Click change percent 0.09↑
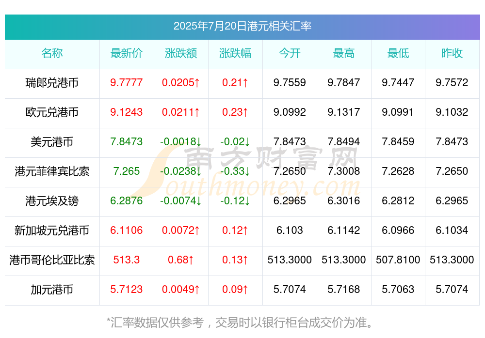Image resolution: width=485 pixels, height=338 pixels. click(235, 290)
